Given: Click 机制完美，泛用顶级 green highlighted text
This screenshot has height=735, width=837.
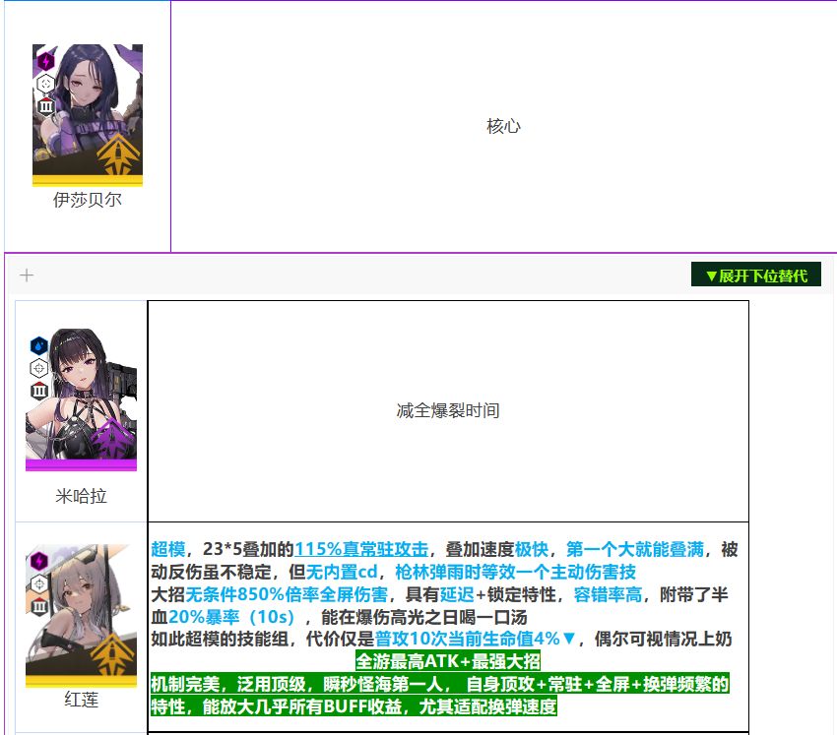Looking at the screenshot, I should [x=228, y=684].
